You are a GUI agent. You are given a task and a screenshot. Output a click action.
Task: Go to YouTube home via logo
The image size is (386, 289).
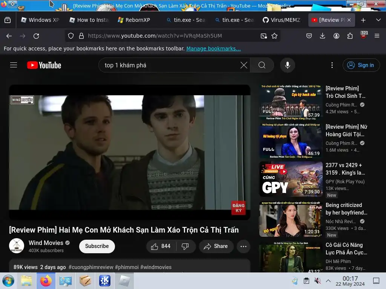pos(44,65)
